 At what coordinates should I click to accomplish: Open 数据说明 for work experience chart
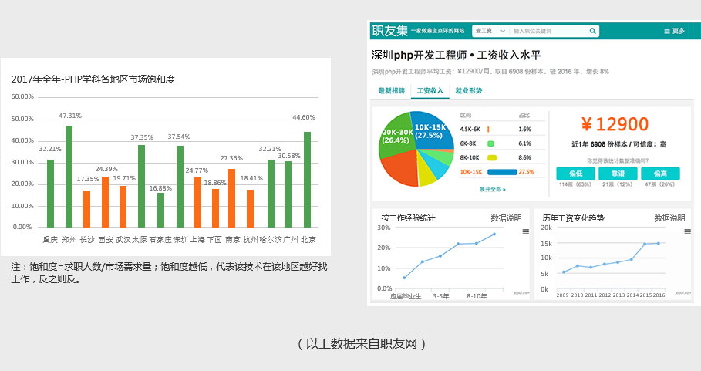(506, 218)
